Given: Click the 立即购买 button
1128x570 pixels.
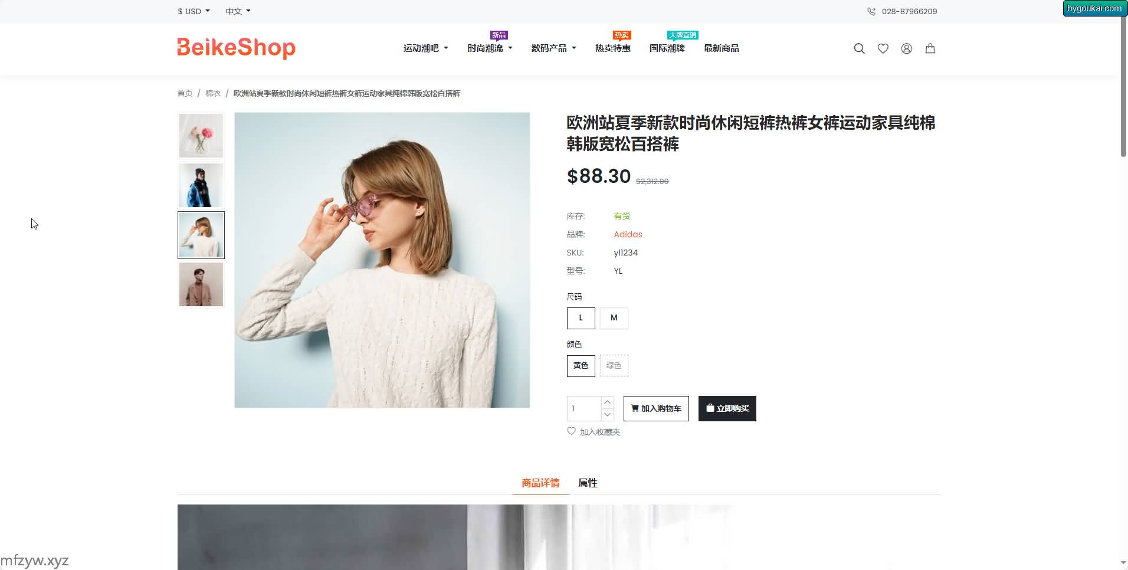Looking at the screenshot, I should point(727,408).
